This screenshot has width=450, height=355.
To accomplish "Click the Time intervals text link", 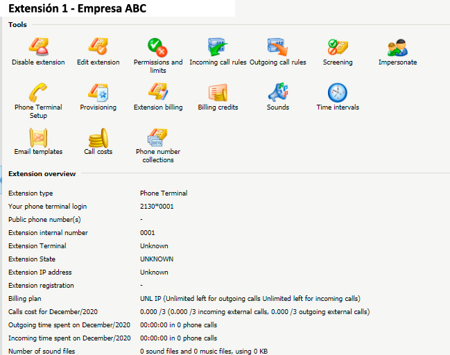I will (x=338, y=107).
